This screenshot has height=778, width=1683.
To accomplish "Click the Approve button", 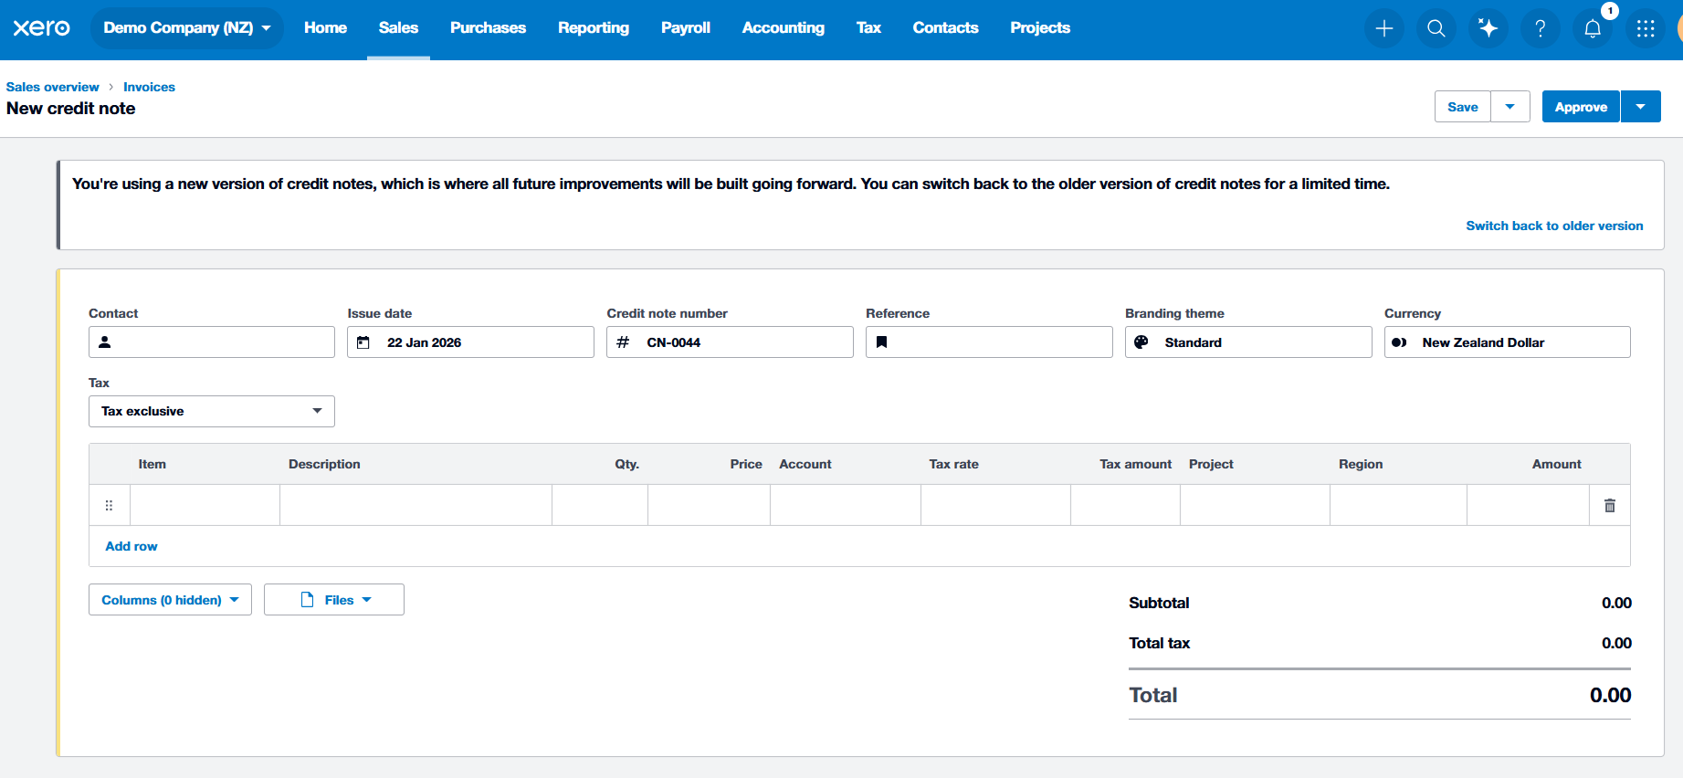I will 1580,107.
